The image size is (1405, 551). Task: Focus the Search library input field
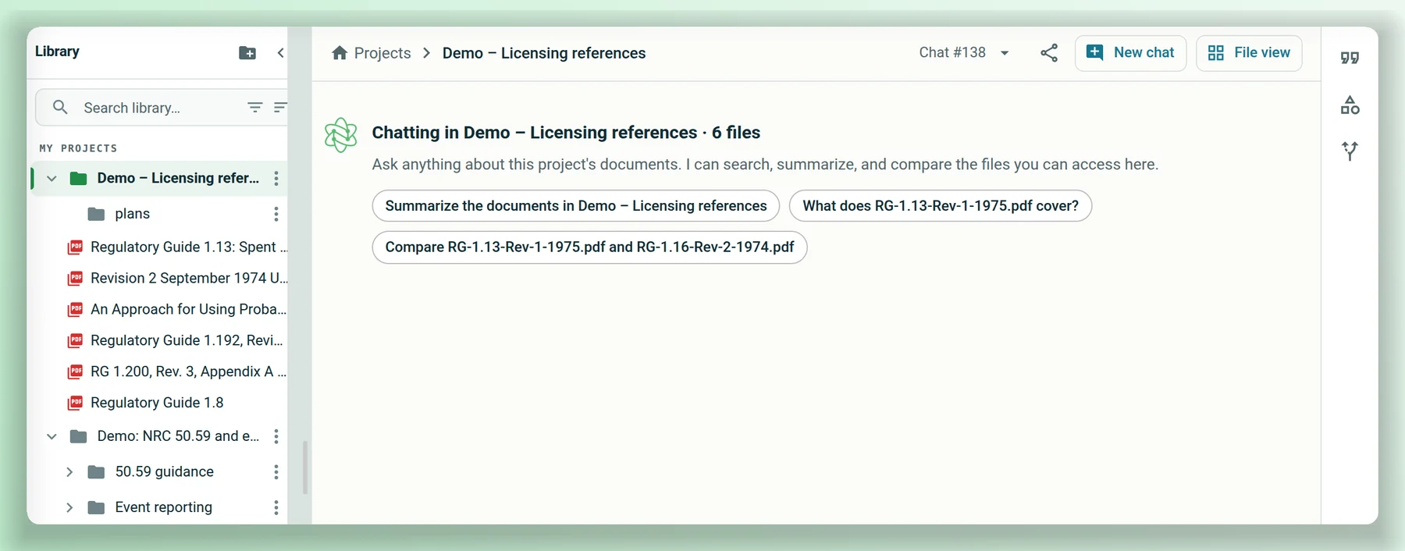click(x=160, y=108)
